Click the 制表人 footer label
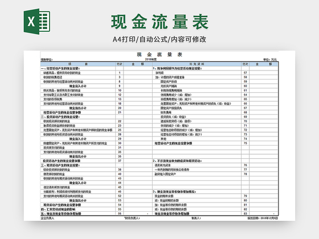Screen dimensions: 319x239 pos(196,219)
